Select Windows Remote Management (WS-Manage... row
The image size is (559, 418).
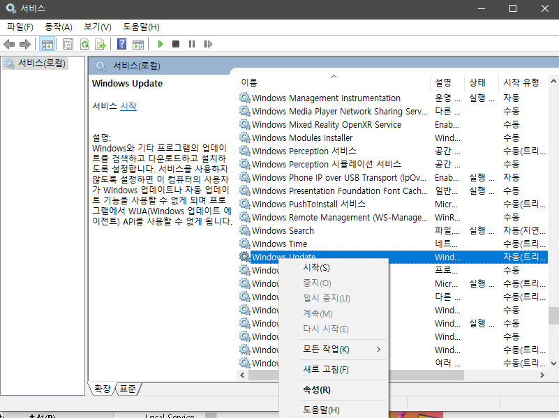(392, 217)
